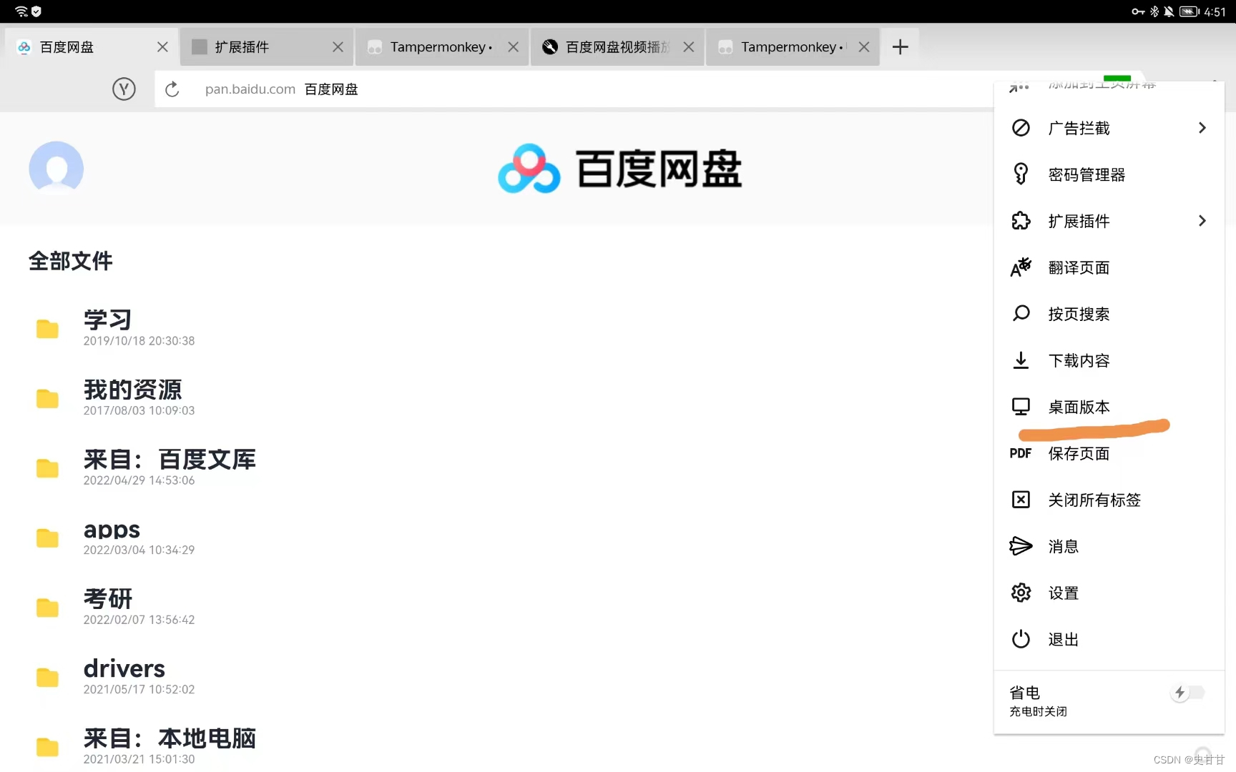Click the desktop version monitor icon
Image resolution: width=1236 pixels, height=772 pixels.
(x=1021, y=407)
